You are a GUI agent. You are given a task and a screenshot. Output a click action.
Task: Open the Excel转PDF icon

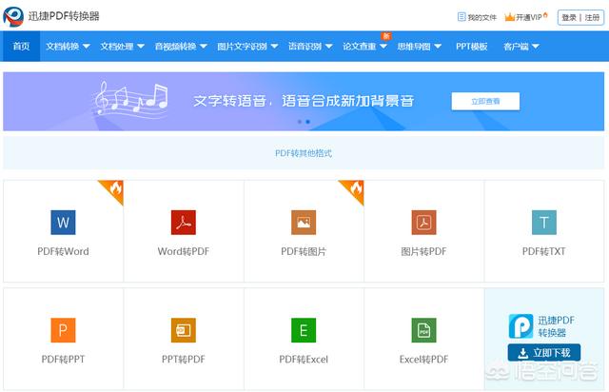click(x=423, y=330)
